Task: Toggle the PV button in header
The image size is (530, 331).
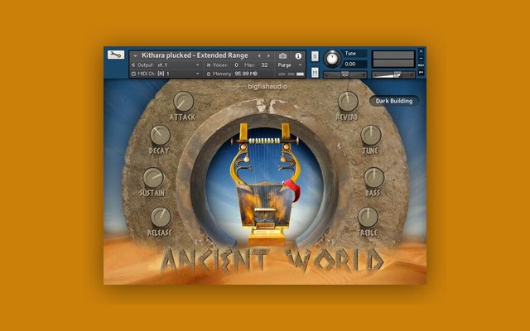Action: 422,73
